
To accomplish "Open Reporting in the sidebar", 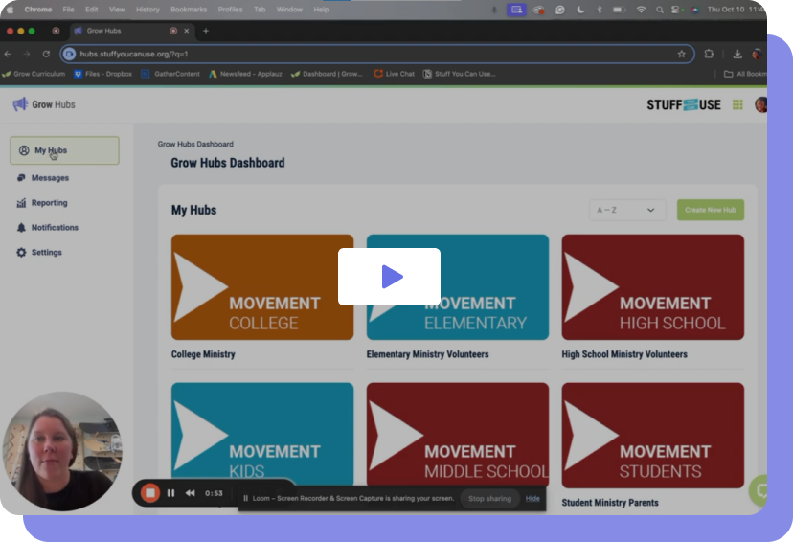I will pyautogui.click(x=49, y=203).
